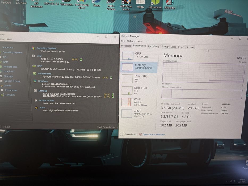Open Cyberpunk desktop shortcut
The image size is (248, 186).
(x=66, y=3)
